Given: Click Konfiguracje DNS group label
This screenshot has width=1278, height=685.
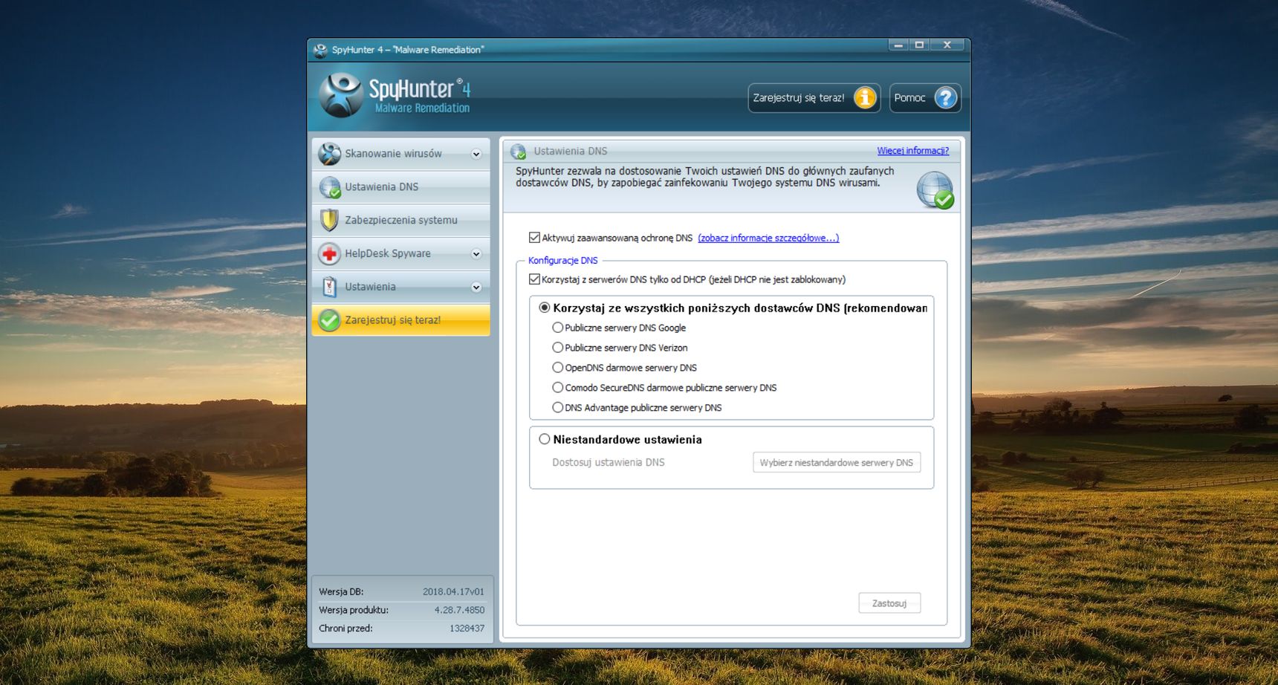Looking at the screenshot, I should 562,261.
